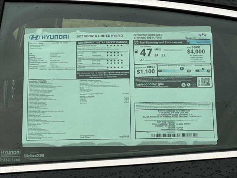Click the Frontal Crash Driver four-star rating

[x=113, y=53]
